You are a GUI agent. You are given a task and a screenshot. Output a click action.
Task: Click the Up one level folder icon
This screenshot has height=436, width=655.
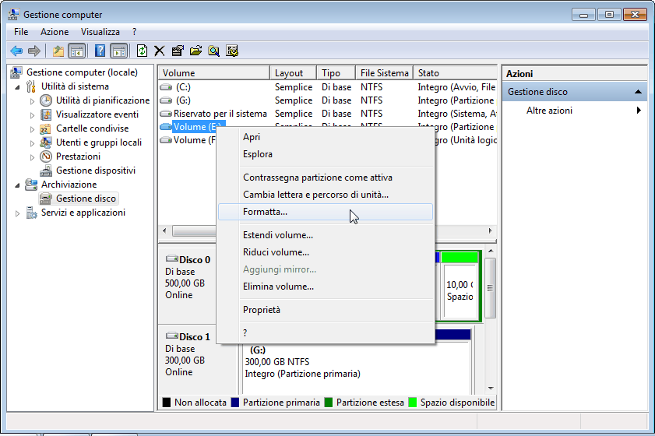(x=58, y=51)
